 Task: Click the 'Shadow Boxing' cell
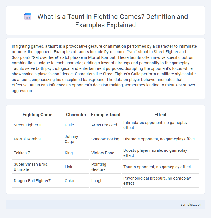[x=105, y=139]
